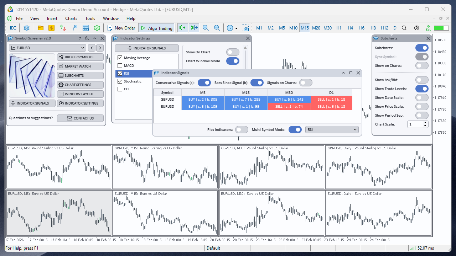This screenshot has height=256, width=456.
Task: Click the crosshair with plus toolbar icon
Action: 74,28
